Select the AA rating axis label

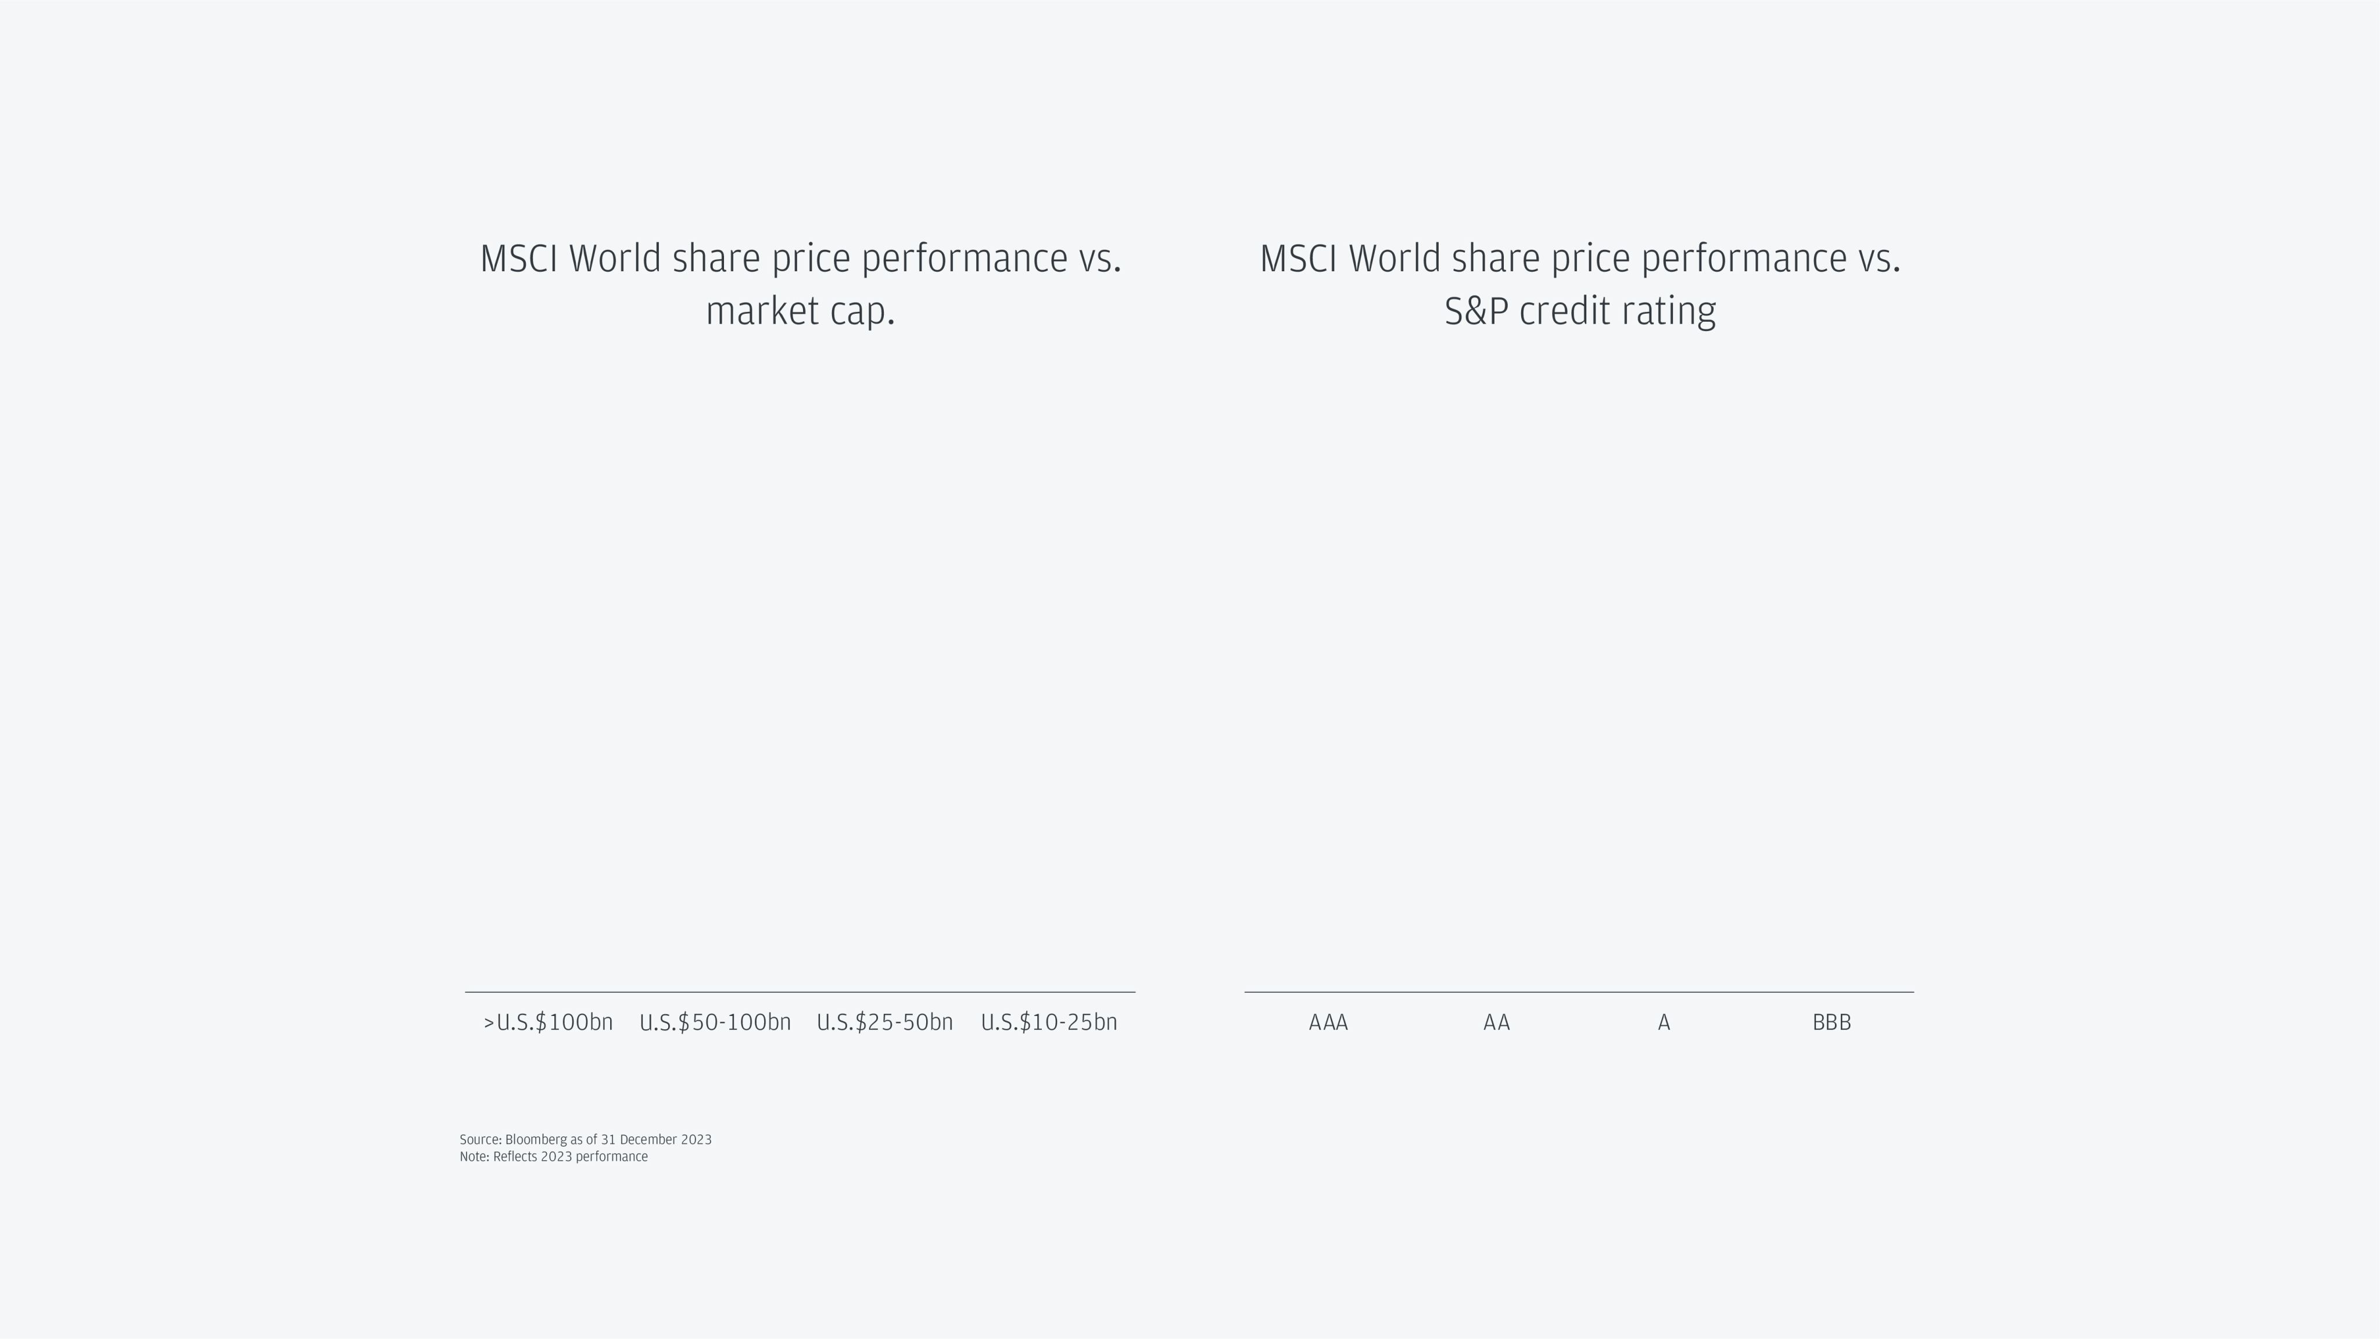pos(1497,1022)
